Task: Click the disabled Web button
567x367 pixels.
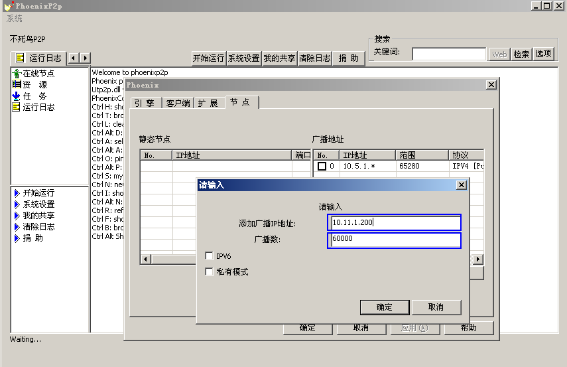Action: coord(499,54)
